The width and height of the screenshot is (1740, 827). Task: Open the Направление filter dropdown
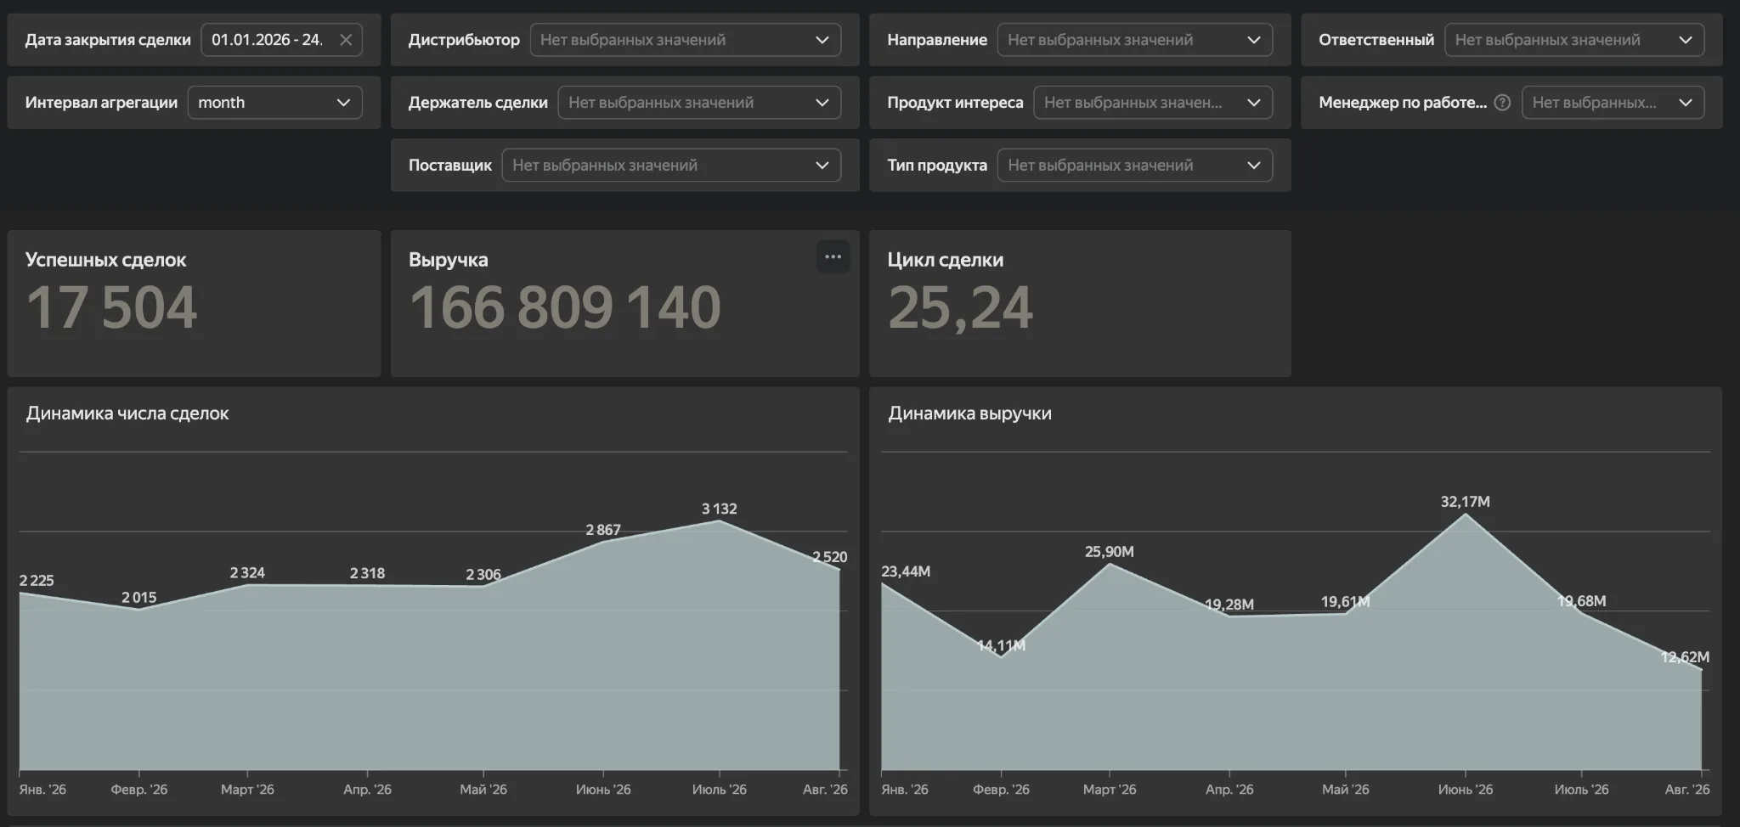tap(1135, 40)
